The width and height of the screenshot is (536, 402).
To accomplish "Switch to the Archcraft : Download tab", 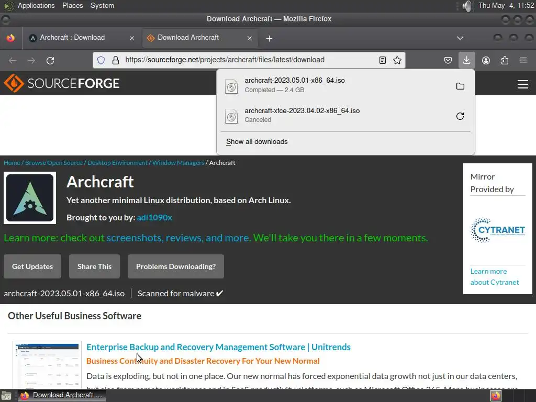I will pyautogui.click(x=72, y=38).
